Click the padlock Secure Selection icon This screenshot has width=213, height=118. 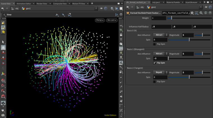click(x=3, y=48)
